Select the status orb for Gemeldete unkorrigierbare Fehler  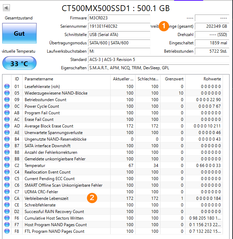coord(7,159)
